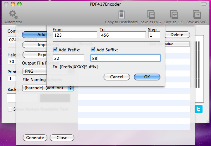Image resolution: width=211 pixels, height=146 pixels.
Task: Click Save as SVG toolbar icon
Action: (x=197, y=14)
